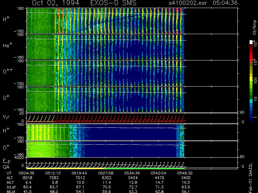This screenshot has height=193, width=258.
Task: Click the UT value "0504:36"
Action: [26, 173]
